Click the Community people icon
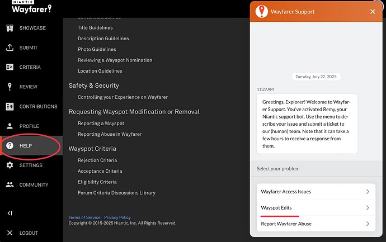The image size is (386, 242). 10,184
